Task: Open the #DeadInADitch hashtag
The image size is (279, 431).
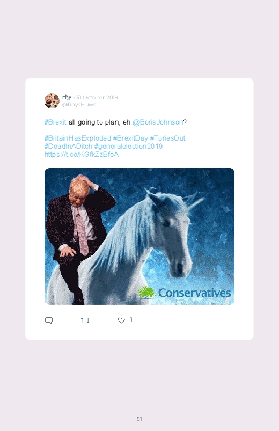Action: [68, 146]
